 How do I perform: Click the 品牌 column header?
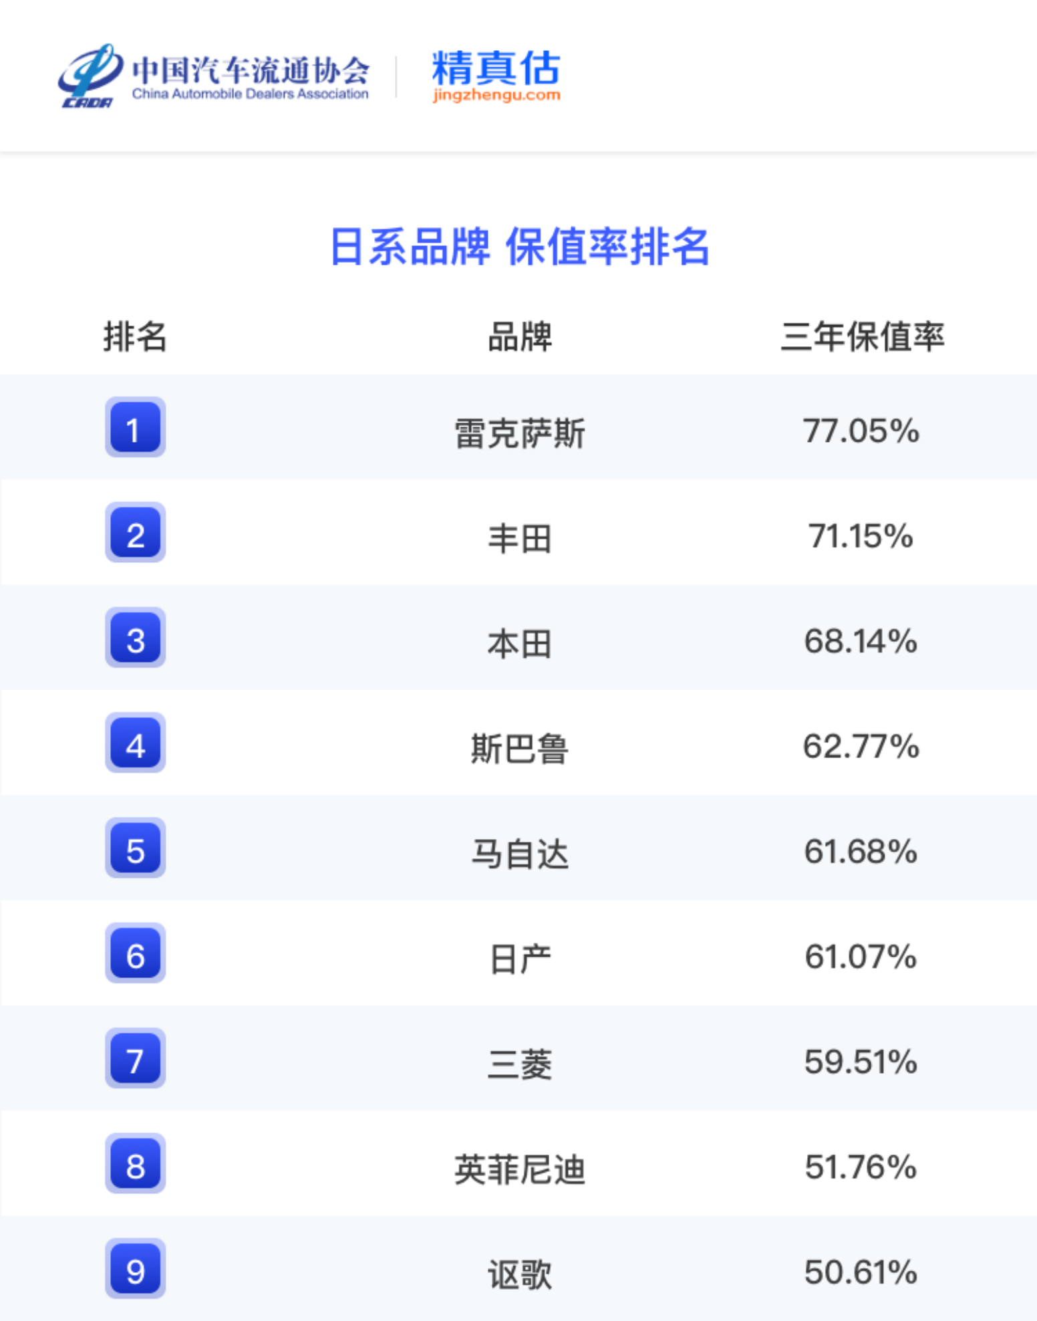point(520,336)
